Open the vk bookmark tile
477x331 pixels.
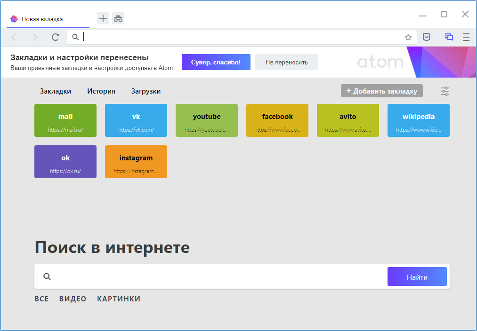point(136,120)
